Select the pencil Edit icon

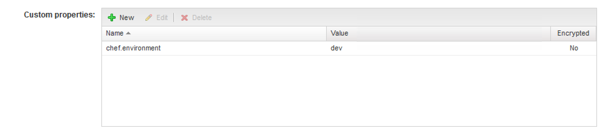149,18
